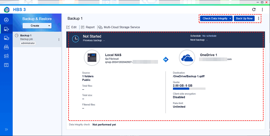Expand Check Data Integrity dropdown arrow

coord(230,19)
